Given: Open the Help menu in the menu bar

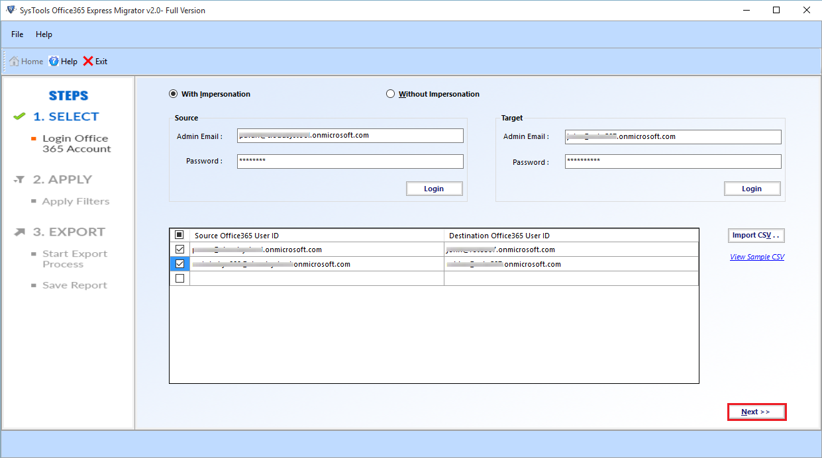Looking at the screenshot, I should coord(44,34).
